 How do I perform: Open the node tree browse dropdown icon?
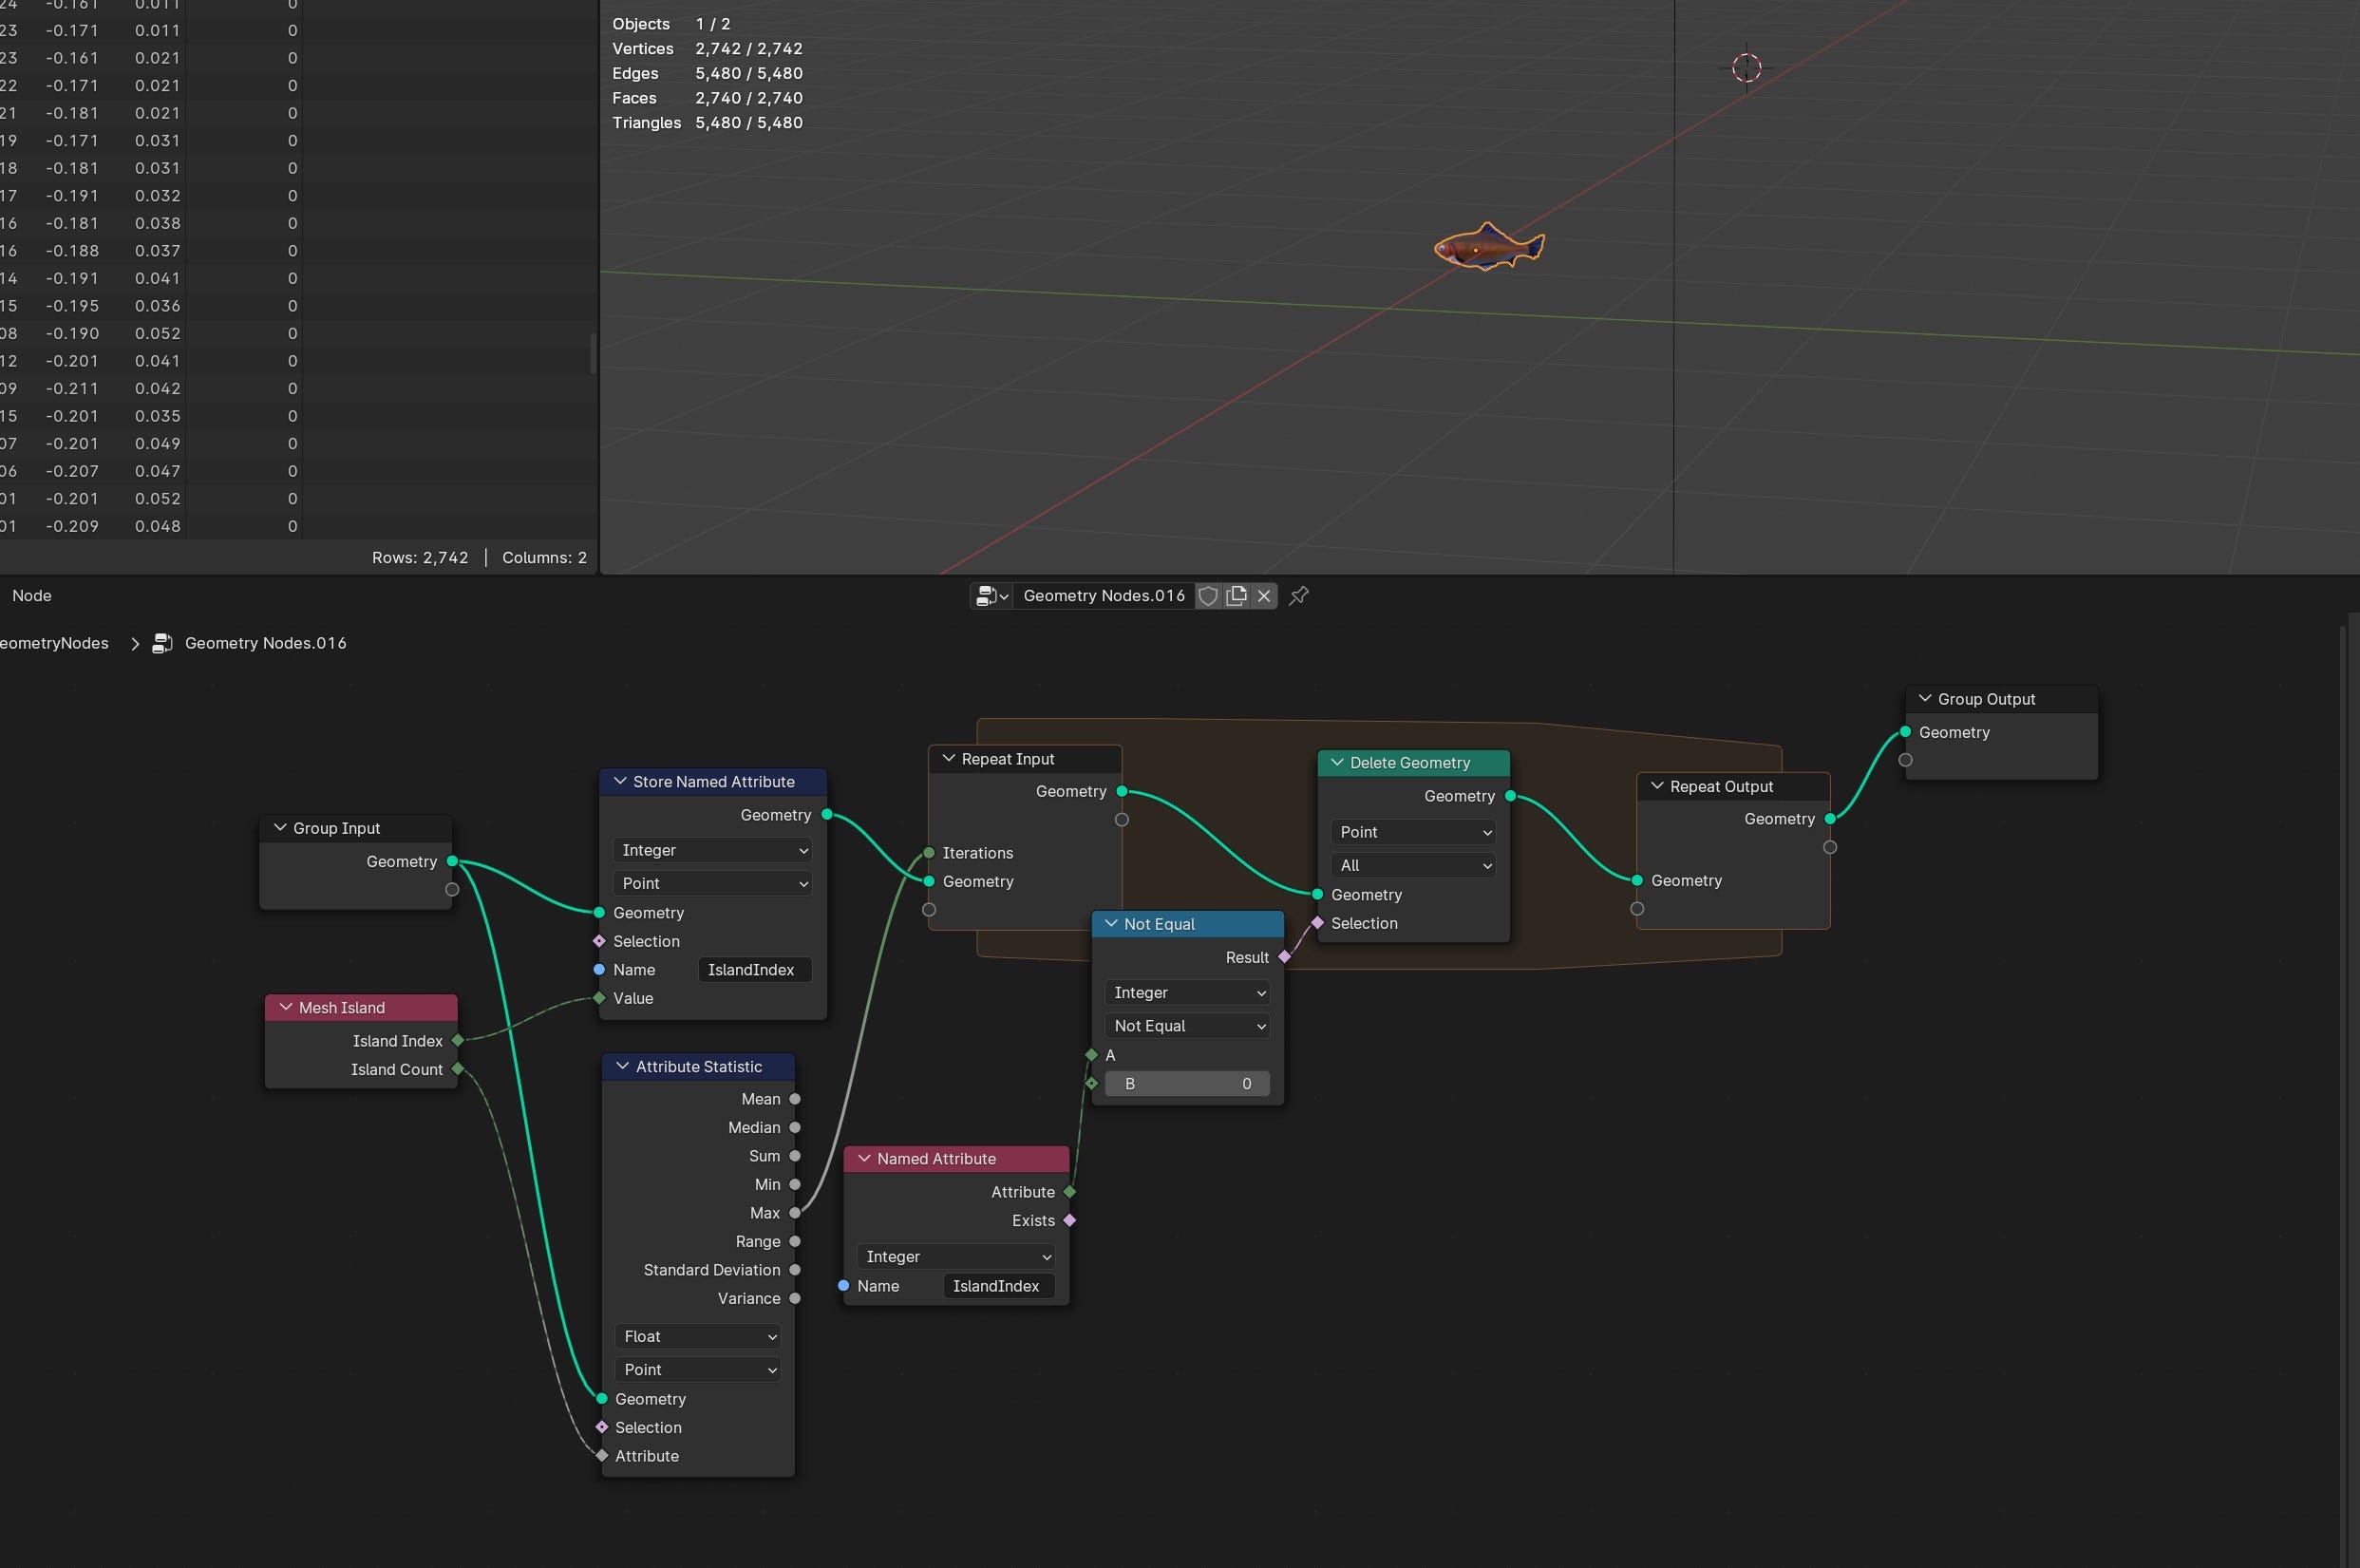pyautogui.click(x=991, y=596)
